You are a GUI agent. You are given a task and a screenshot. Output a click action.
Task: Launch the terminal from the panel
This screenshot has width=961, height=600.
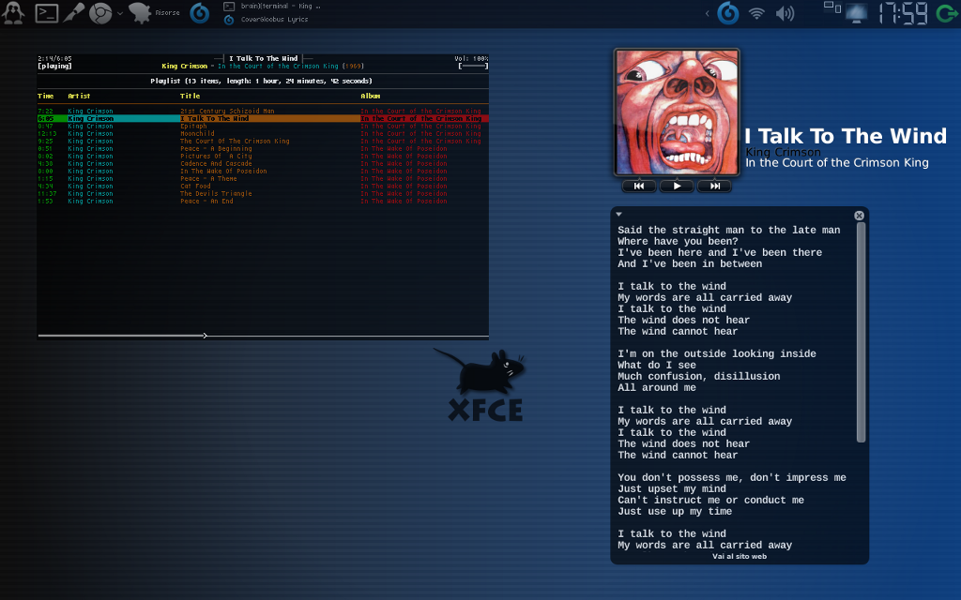[47, 13]
